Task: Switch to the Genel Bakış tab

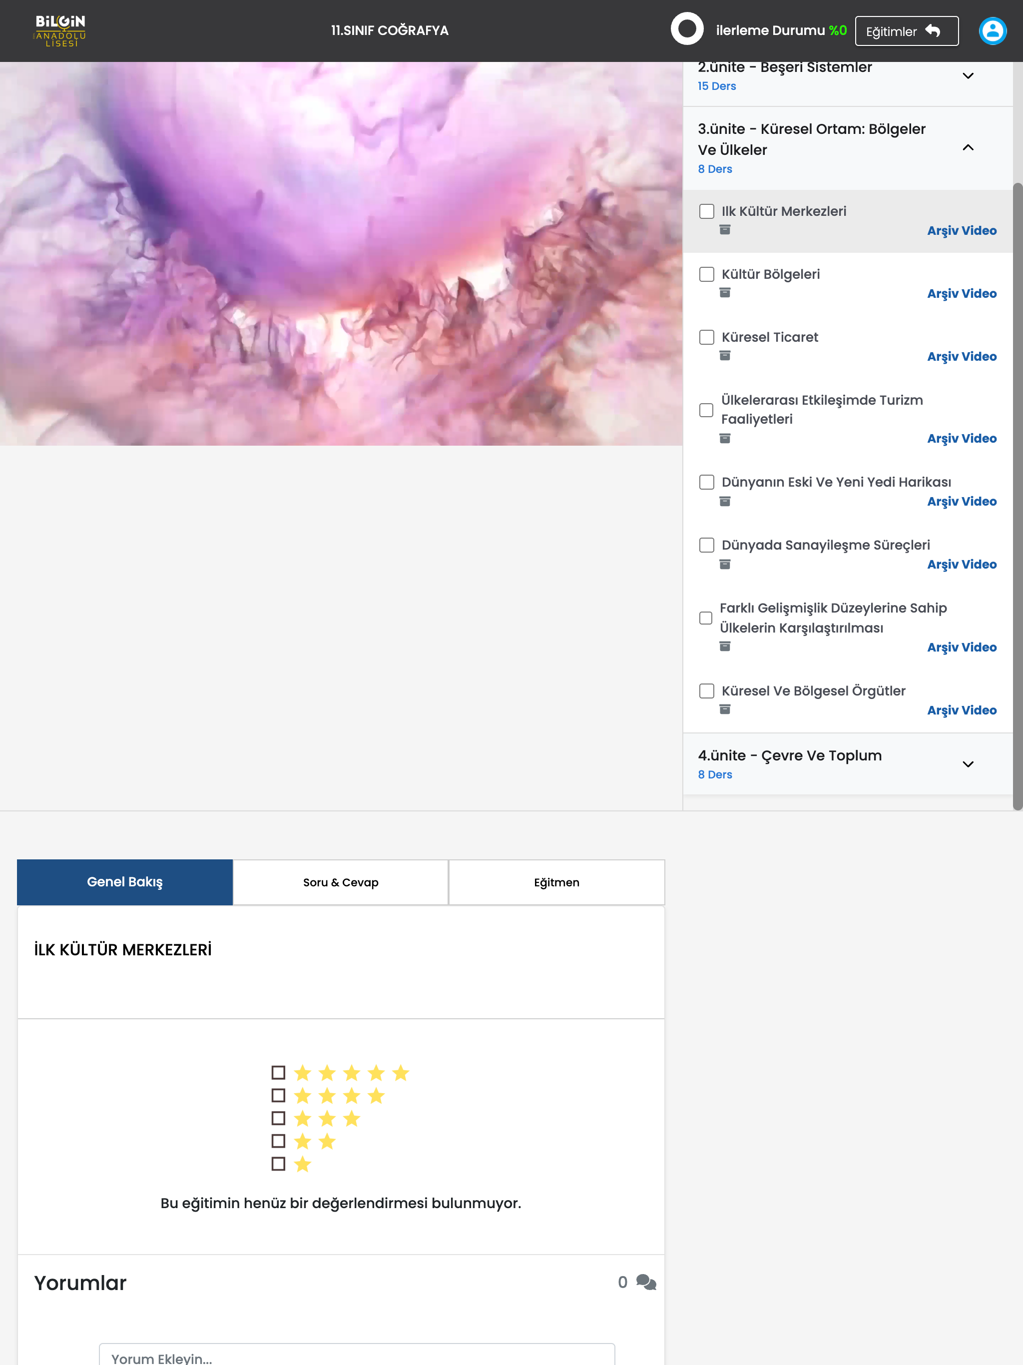Action: pyautogui.click(x=125, y=882)
